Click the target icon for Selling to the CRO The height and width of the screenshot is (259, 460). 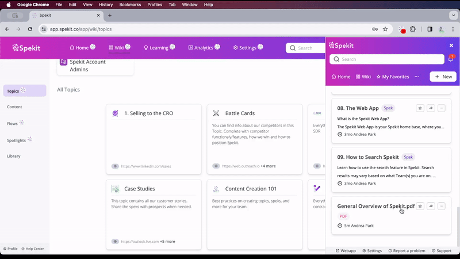tap(116, 113)
